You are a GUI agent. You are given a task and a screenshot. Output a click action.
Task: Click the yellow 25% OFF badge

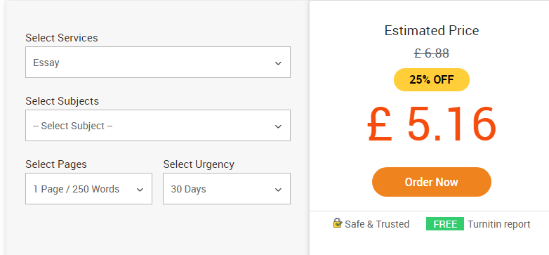click(x=431, y=79)
